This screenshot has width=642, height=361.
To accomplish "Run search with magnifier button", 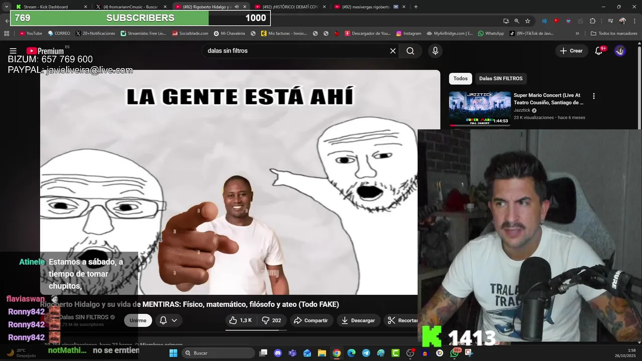I will point(410,51).
